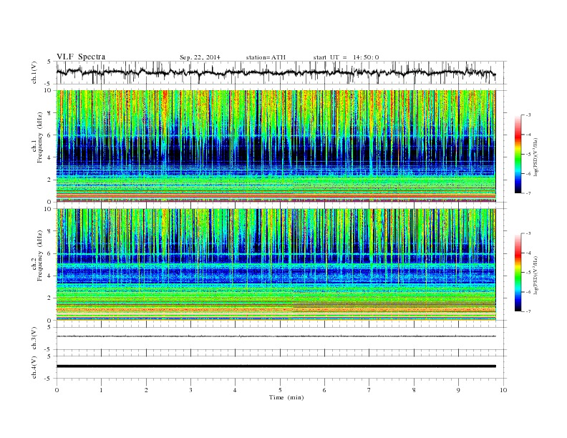Click the "-3" tick on lower colorbar
The height and width of the screenshot is (438, 567).
tap(528, 233)
